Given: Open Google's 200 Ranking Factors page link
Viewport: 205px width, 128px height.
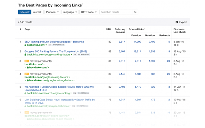Looking at the screenshot, I should point(55,51).
